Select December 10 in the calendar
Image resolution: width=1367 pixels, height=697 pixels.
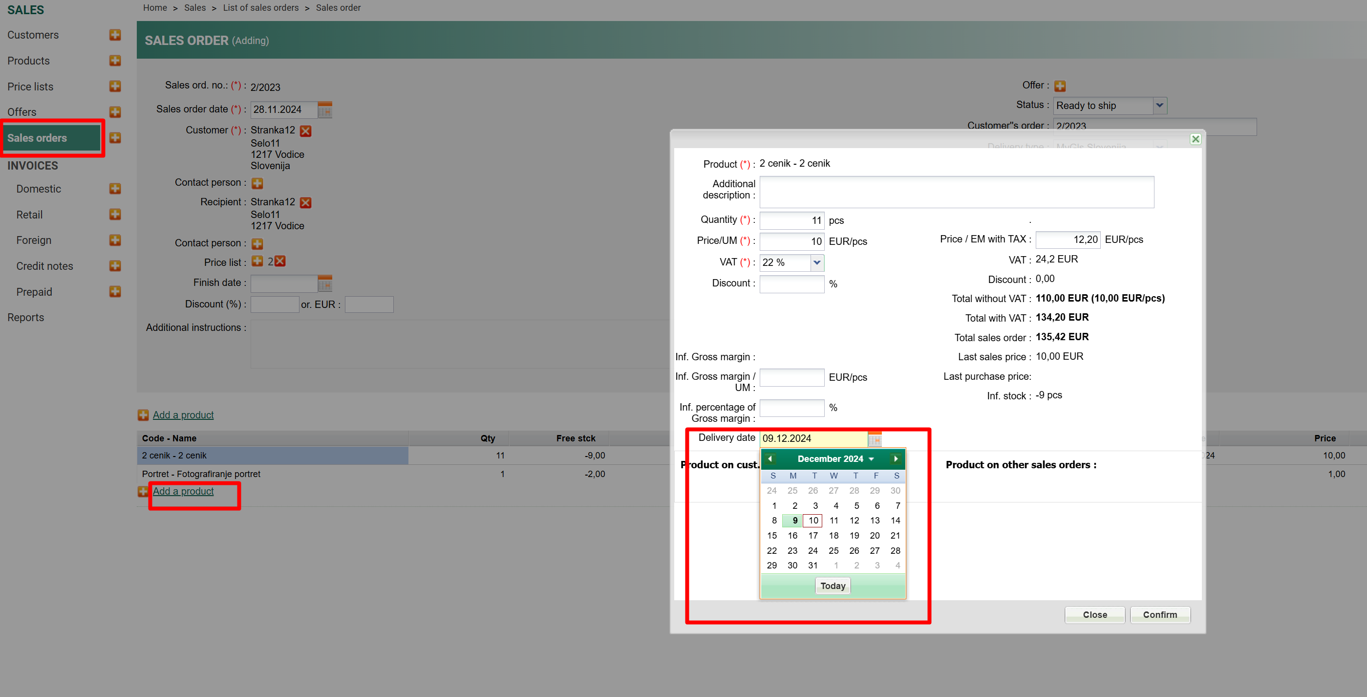coord(812,520)
